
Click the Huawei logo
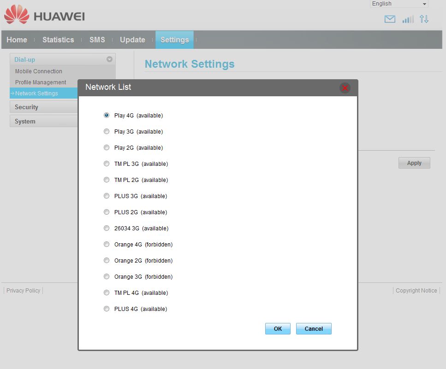pos(44,16)
